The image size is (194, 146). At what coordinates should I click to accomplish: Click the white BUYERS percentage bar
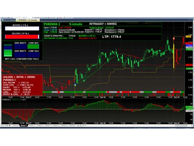click(22, 28)
